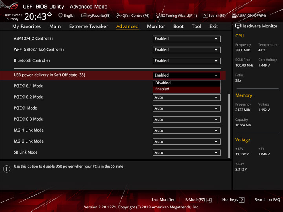Viewport: 283px width, 212px height.
Task: Open MyFavorite(F3) list icon
Action: (84, 15)
